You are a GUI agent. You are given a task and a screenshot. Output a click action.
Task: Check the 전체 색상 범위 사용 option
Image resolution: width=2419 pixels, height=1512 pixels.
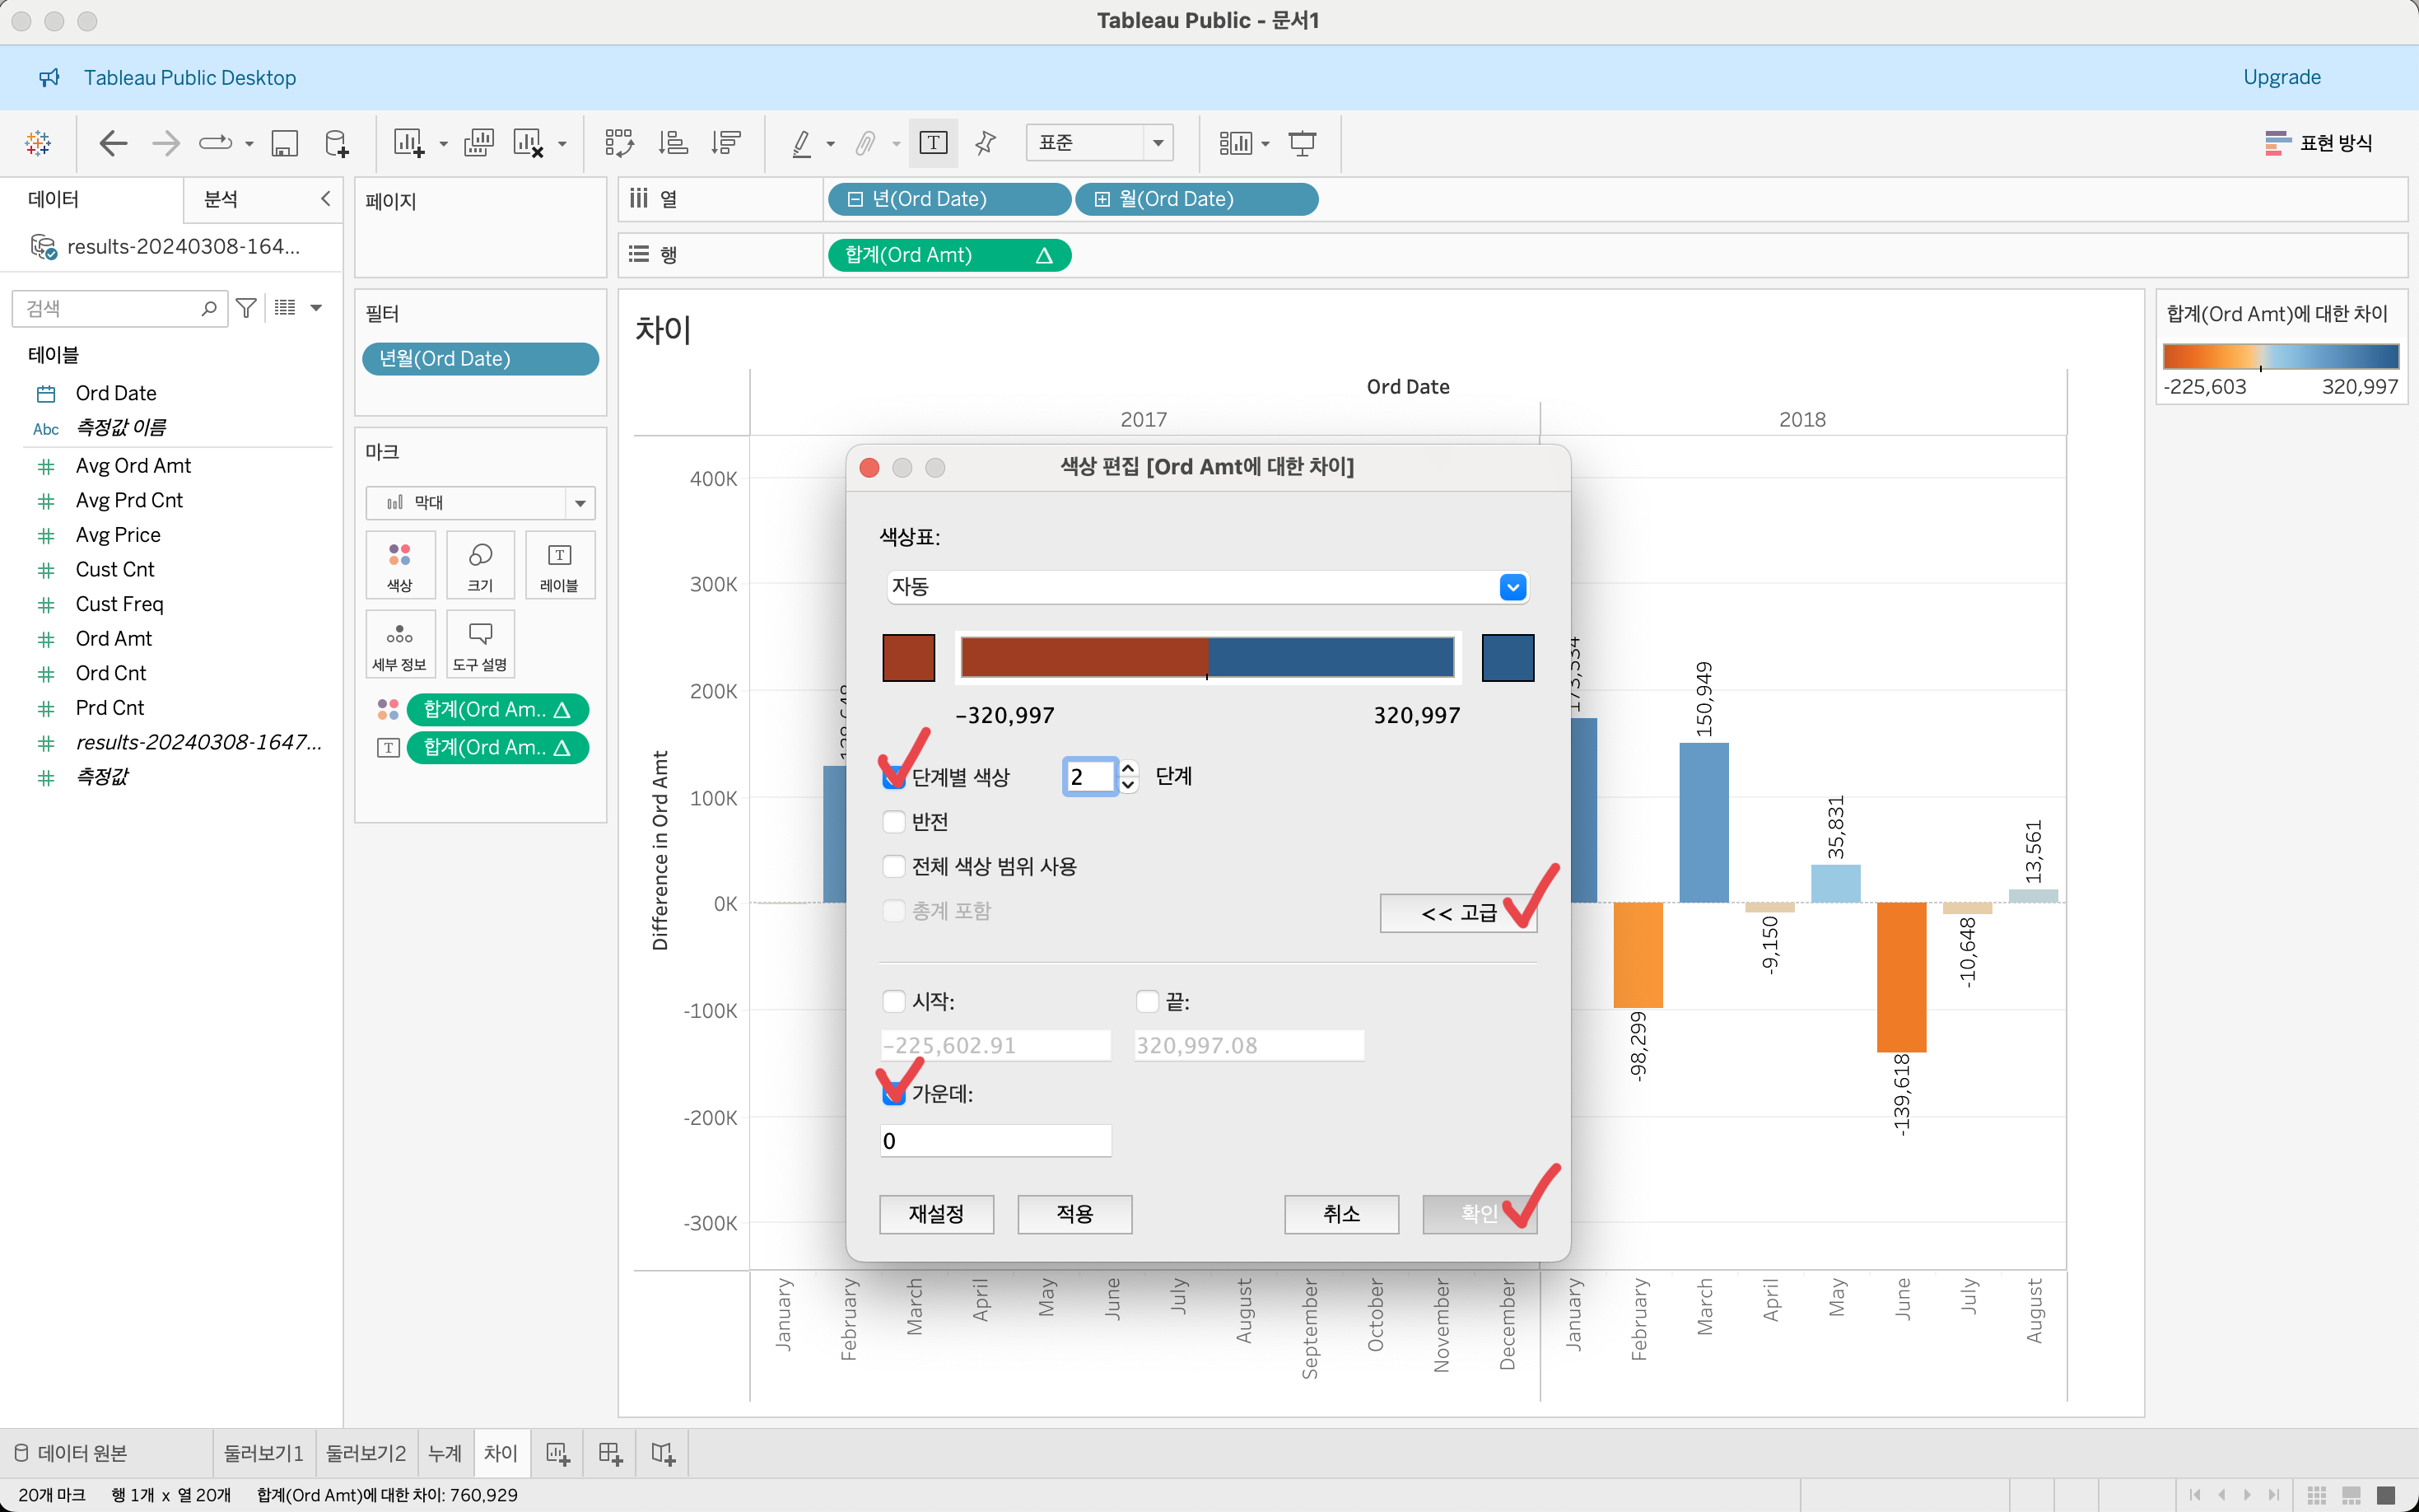[x=893, y=866]
